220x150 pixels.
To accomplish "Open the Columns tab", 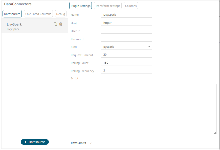I will 131,6.
